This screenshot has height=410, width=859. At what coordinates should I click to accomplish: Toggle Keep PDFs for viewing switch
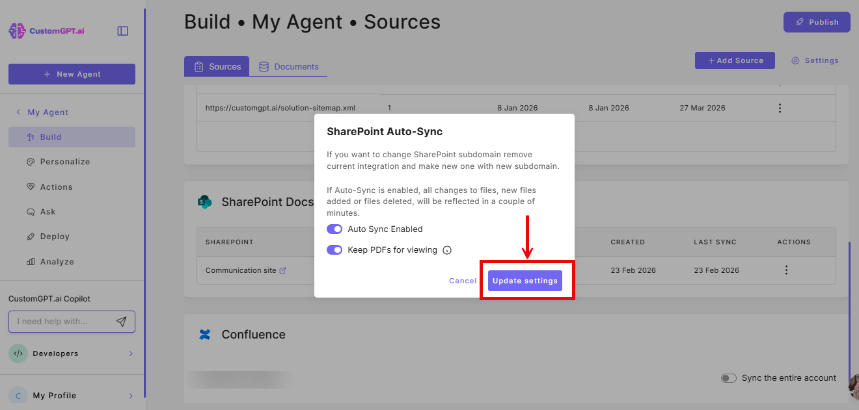[x=334, y=250]
